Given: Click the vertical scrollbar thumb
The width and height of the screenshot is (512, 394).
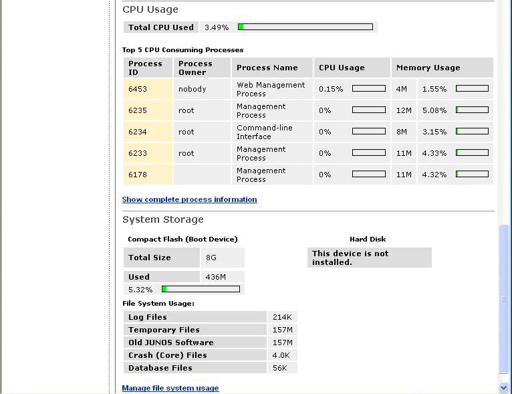Looking at the screenshot, I should [x=504, y=298].
